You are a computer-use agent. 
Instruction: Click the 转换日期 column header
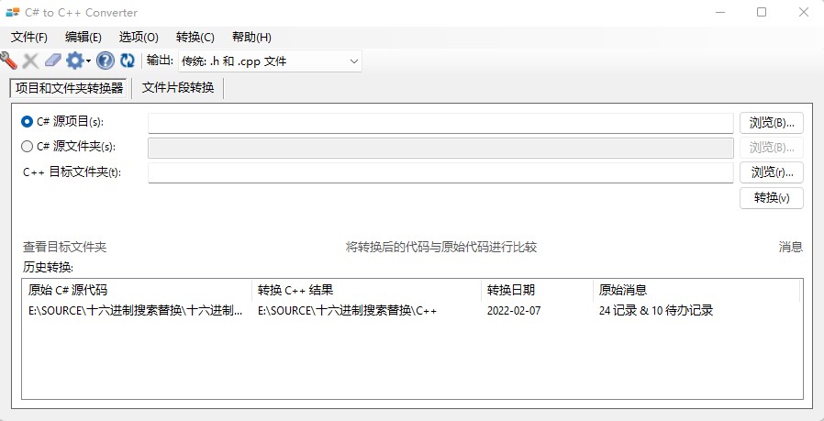[x=537, y=290]
